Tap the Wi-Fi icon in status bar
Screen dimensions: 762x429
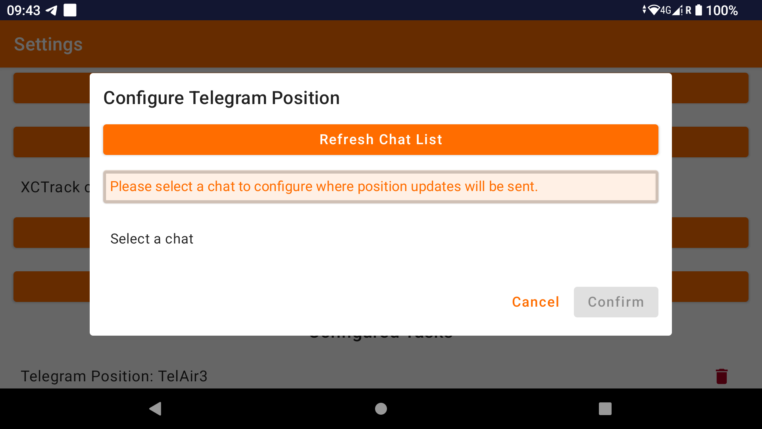pos(653,10)
